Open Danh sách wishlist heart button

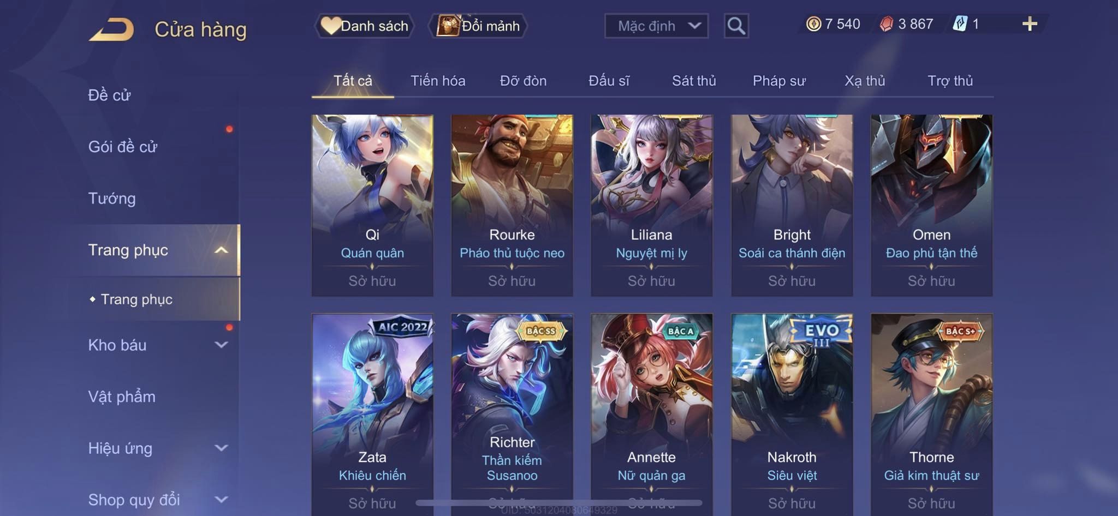(364, 26)
